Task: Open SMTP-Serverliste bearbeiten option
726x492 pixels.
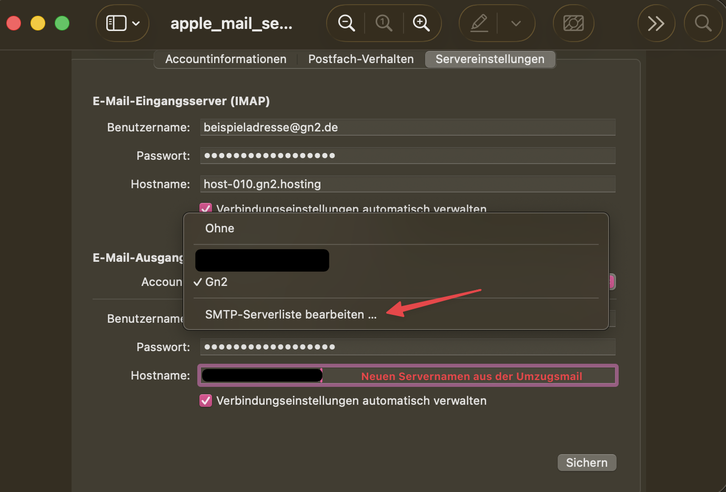Action: coord(290,314)
